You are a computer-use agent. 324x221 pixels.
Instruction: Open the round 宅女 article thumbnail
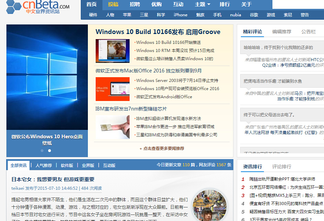coord(210,205)
